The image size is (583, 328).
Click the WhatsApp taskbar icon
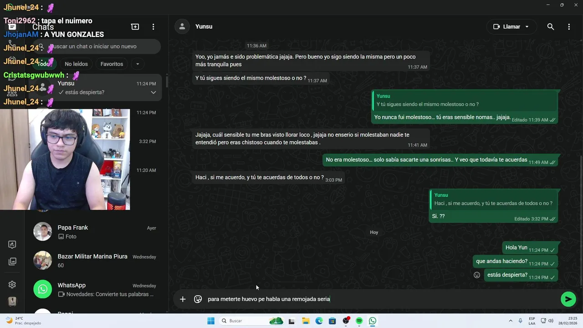pyautogui.click(x=373, y=321)
